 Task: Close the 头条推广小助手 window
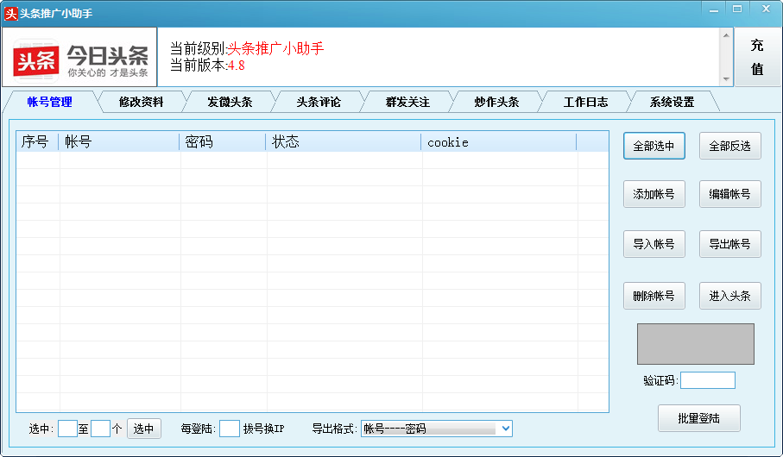(x=766, y=9)
